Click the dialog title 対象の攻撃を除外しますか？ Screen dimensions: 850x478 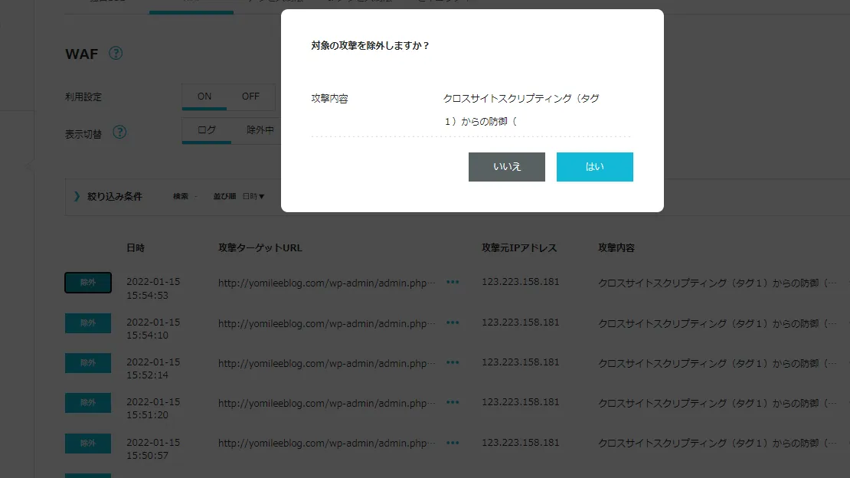click(371, 45)
